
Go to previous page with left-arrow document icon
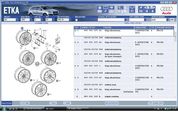(x=147, y=8)
